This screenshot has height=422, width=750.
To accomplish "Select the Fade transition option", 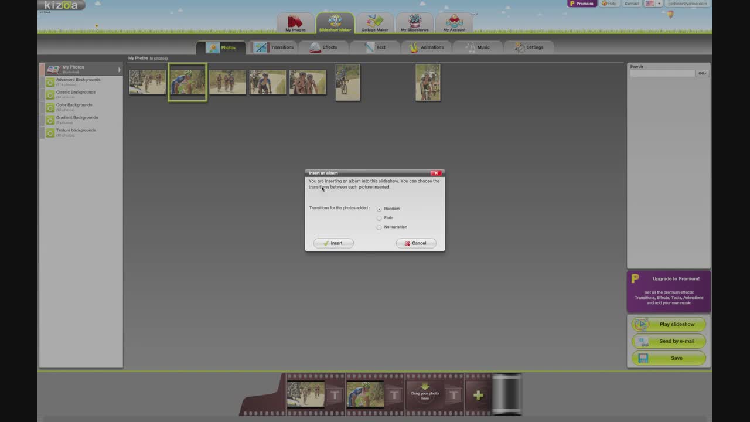I will click(379, 218).
